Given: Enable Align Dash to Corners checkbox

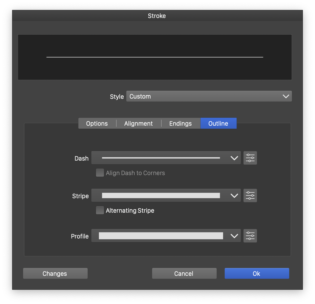Looking at the screenshot, I should (100, 173).
